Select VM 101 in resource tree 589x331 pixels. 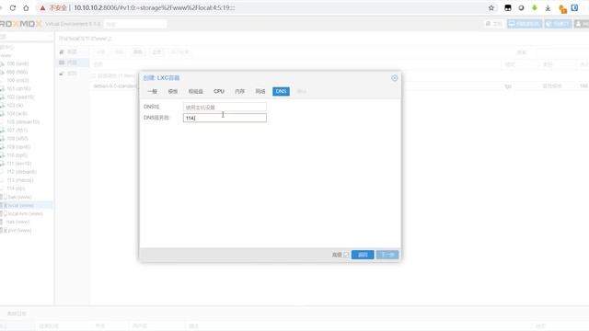18,88
